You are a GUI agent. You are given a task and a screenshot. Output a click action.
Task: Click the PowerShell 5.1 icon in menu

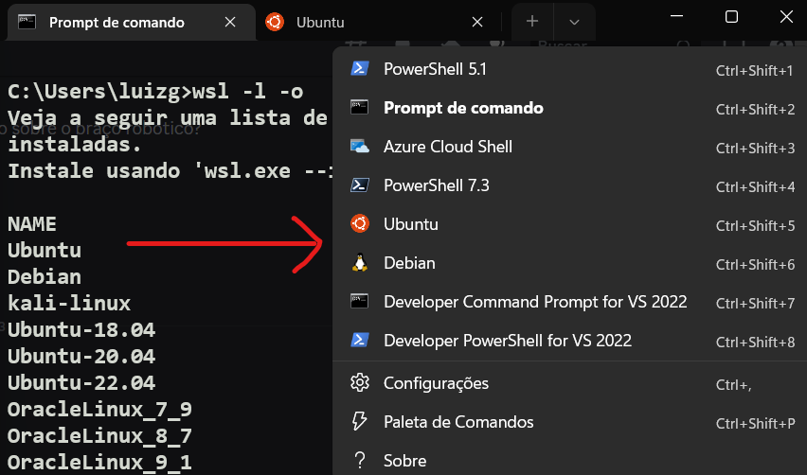click(360, 68)
